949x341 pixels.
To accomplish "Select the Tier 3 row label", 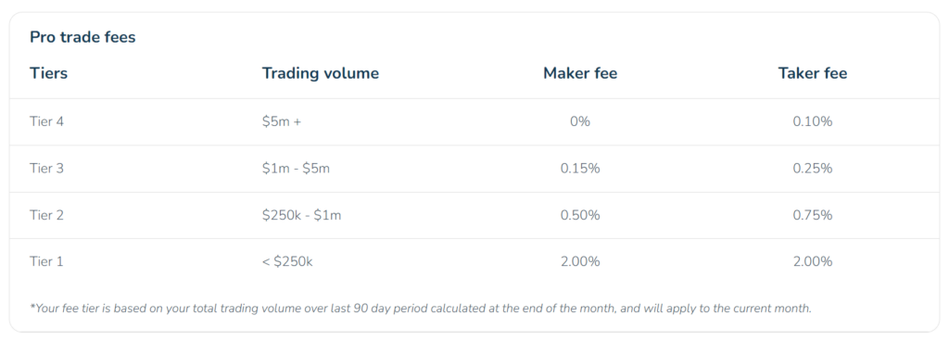I will (46, 168).
